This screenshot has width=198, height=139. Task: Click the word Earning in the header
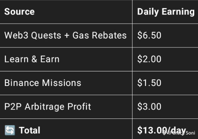coord(178,12)
